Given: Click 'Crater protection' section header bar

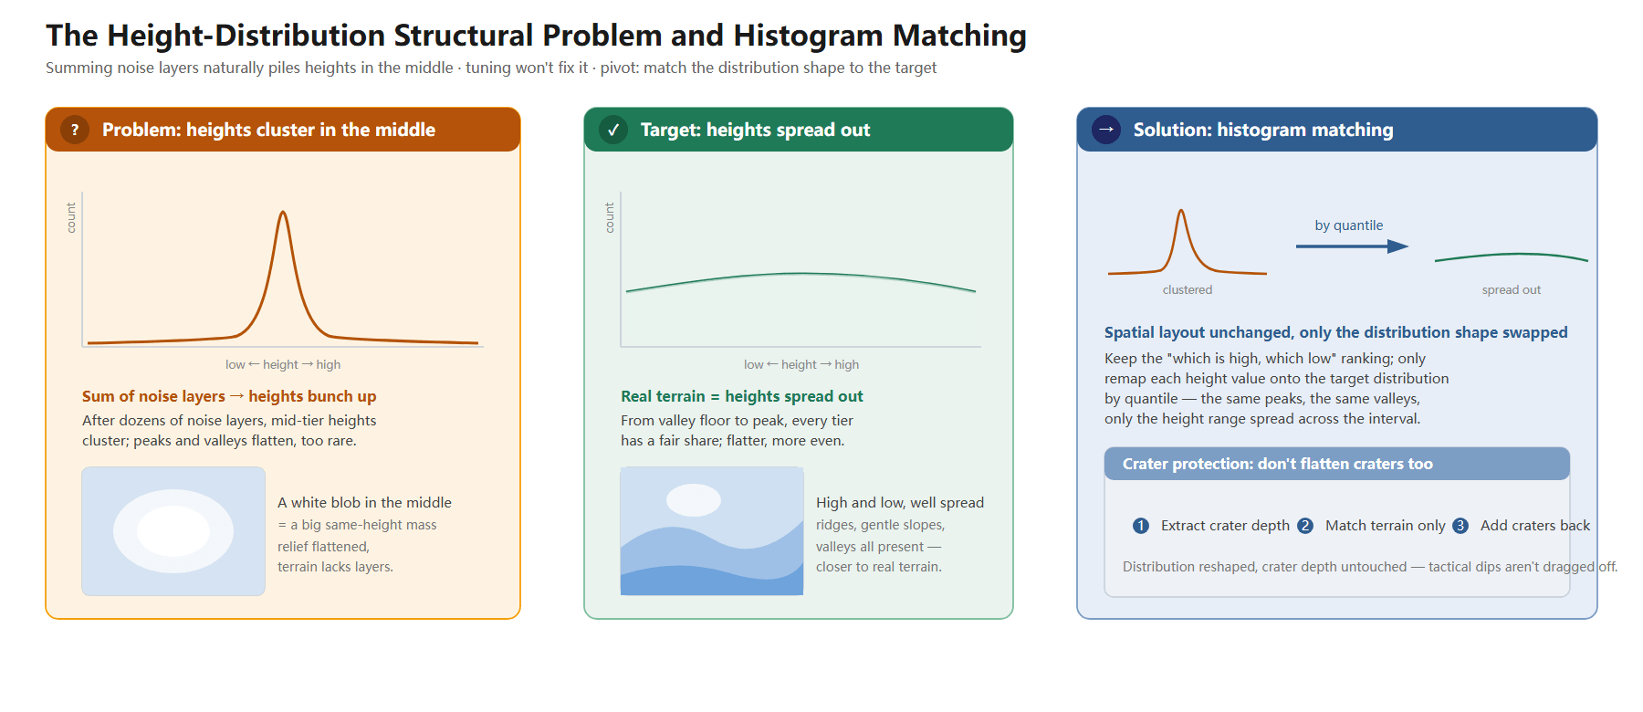Looking at the screenshot, I should pyautogui.click(x=1337, y=464).
